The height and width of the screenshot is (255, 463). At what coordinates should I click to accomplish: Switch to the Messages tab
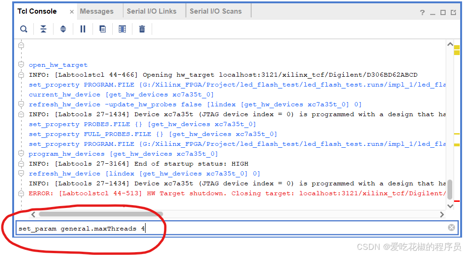[x=97, y=11]
